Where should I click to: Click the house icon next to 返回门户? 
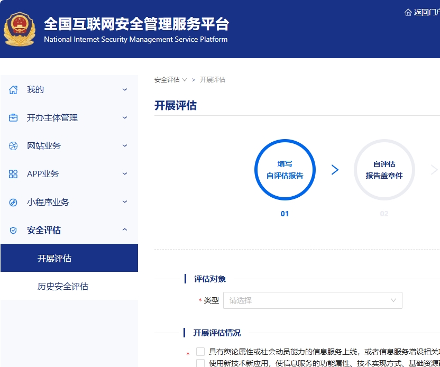click(408, 12)
